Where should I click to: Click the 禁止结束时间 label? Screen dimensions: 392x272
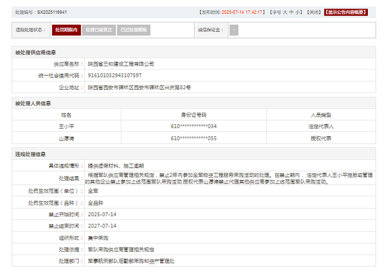pos(66,226)
